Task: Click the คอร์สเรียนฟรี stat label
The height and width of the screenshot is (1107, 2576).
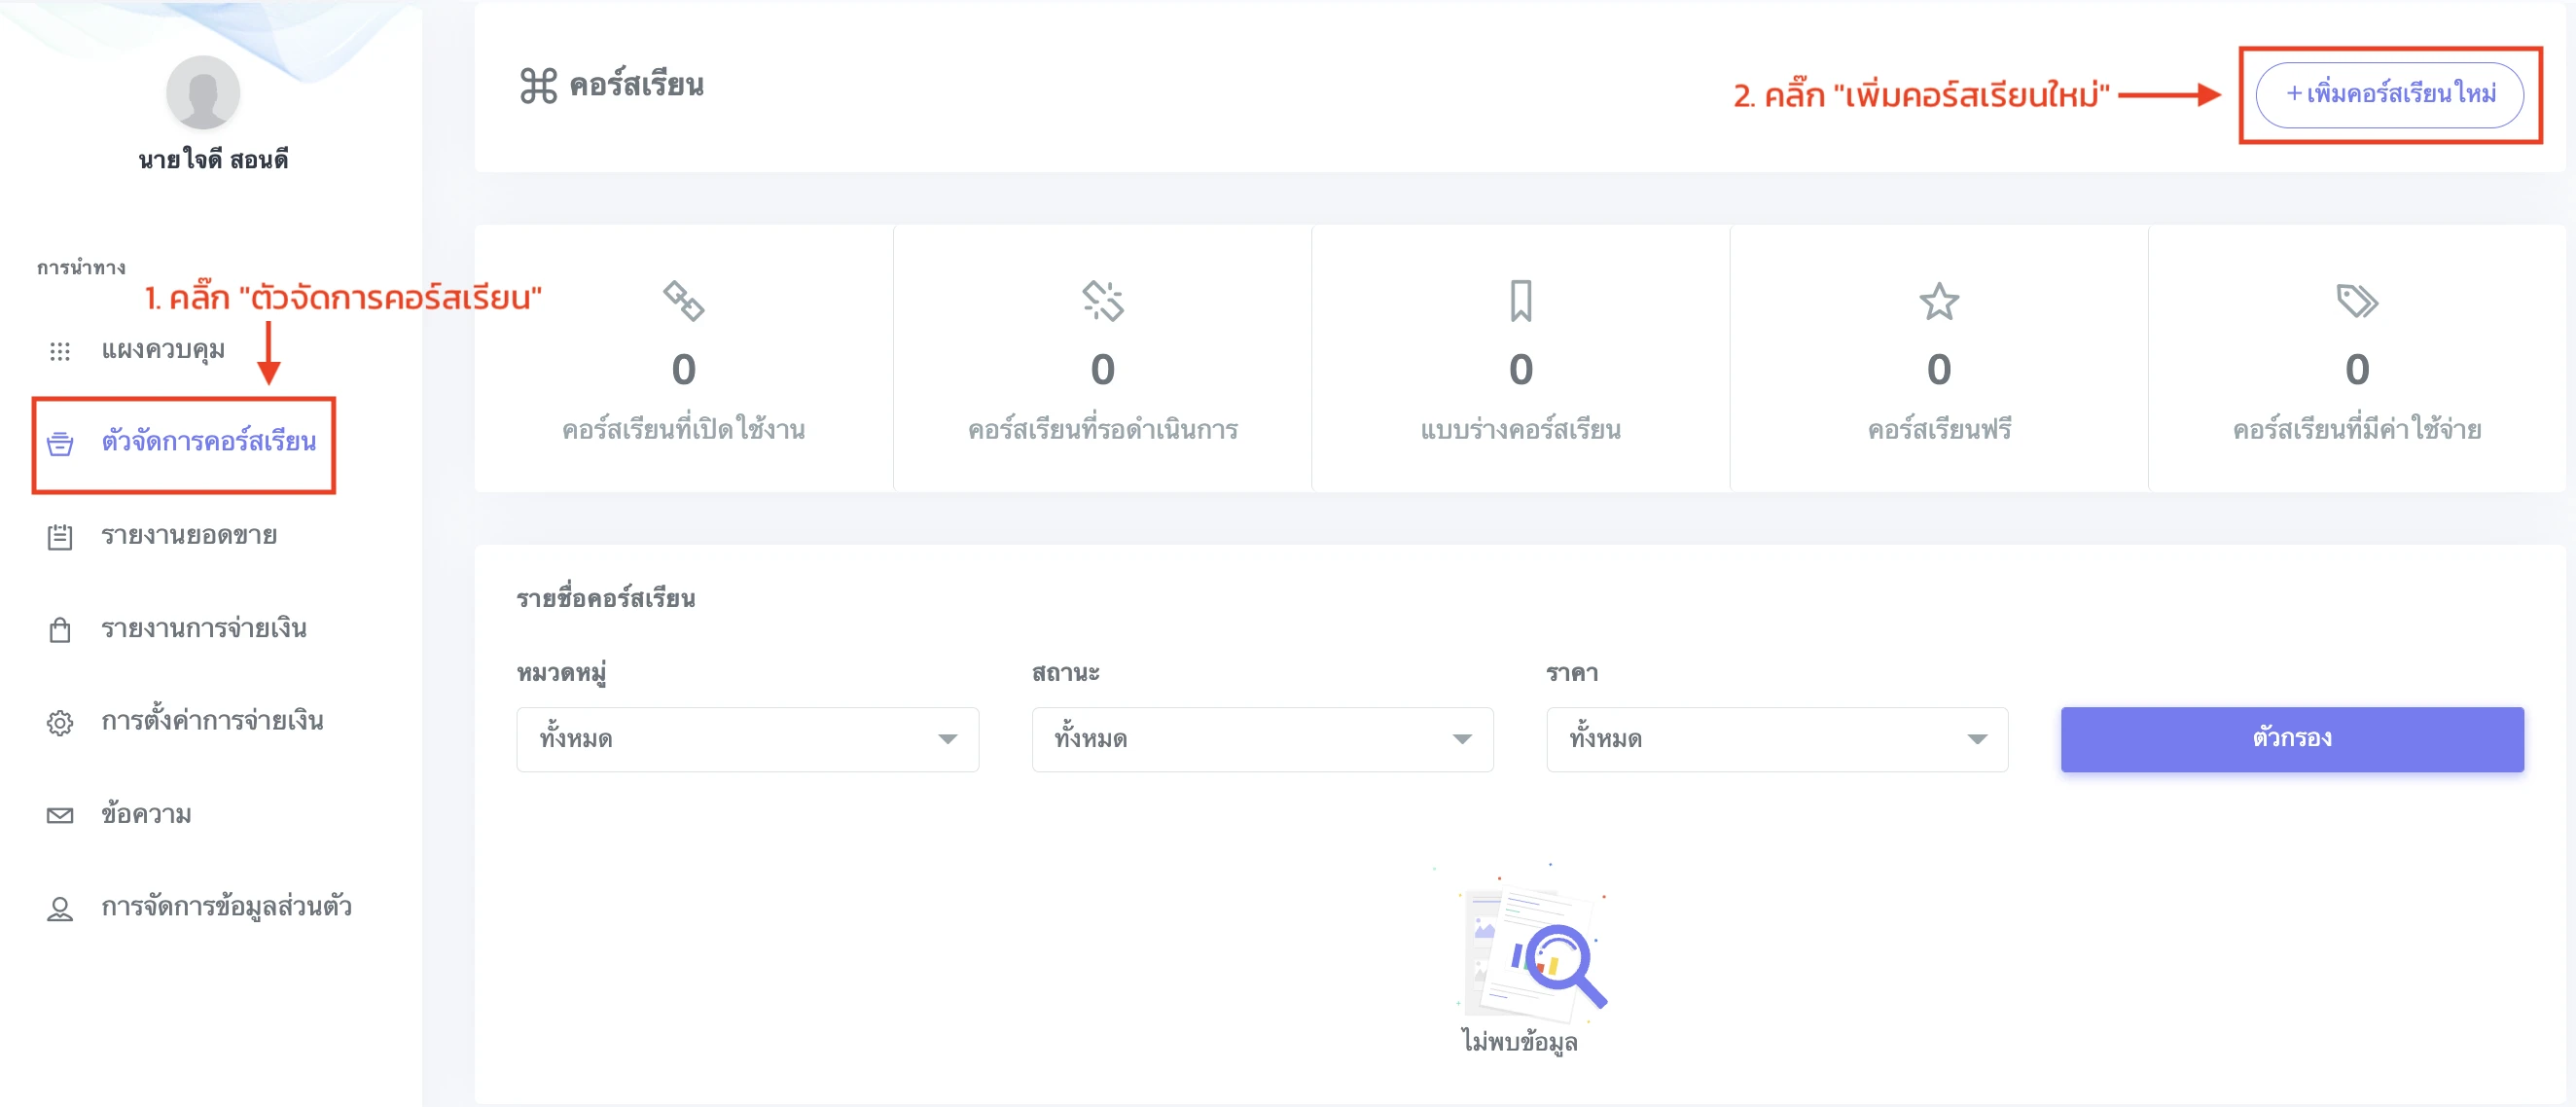Action: click(x=1938, y=430)
